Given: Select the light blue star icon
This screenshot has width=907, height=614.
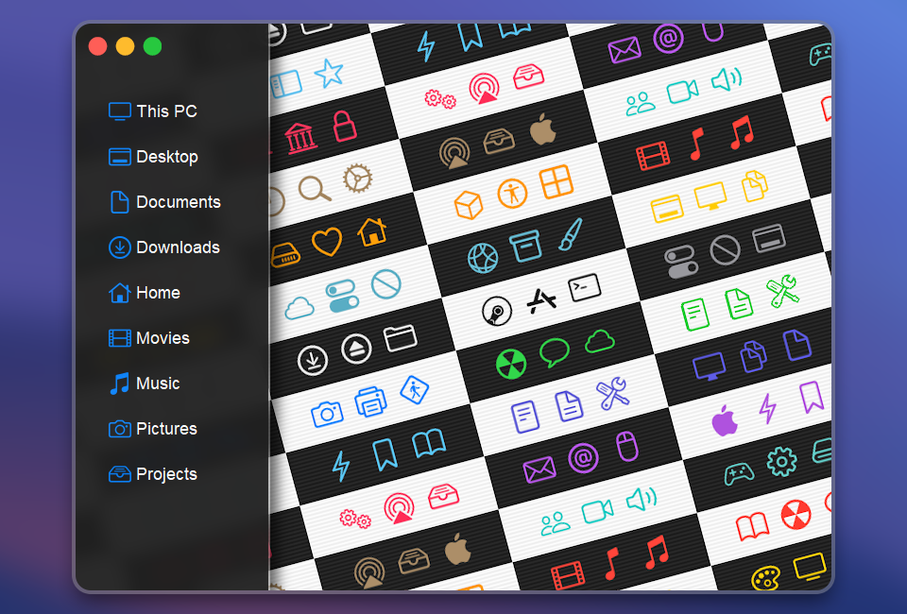Looking at the screenshot, I should point(329,74).
